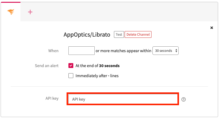Select the orange SolarWinds channel tab icon
Viewport: 219px width, 118px height.
click(x=11, y=12)
